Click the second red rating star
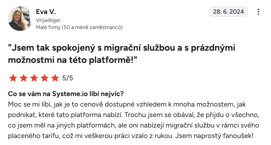The width and height of the screenshot is (271, 145). tap(24, 78)
